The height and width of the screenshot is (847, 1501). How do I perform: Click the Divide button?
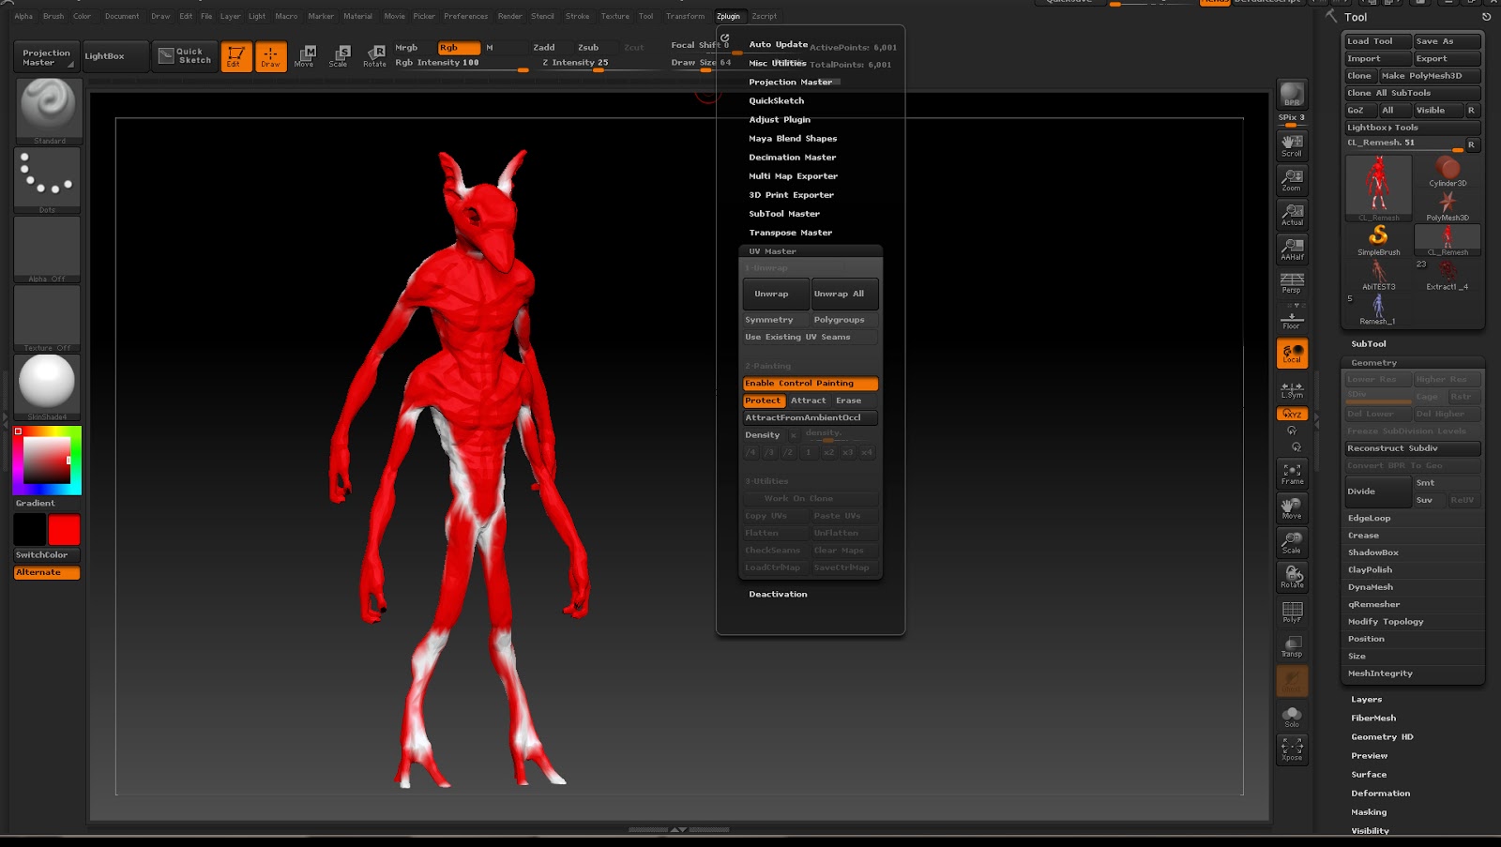click(1378, 492)
